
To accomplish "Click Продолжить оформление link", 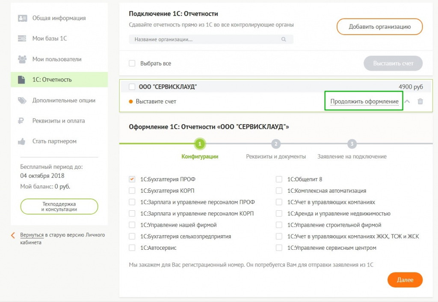I will pyautogui.click(x=364, y=102).
